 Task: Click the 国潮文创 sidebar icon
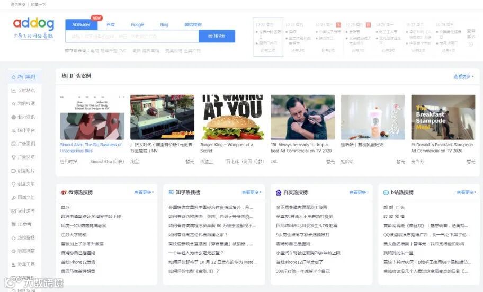click(x=14, y=198)
